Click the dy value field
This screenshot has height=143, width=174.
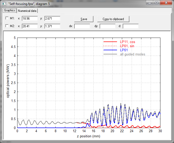[x=108, y=26]
